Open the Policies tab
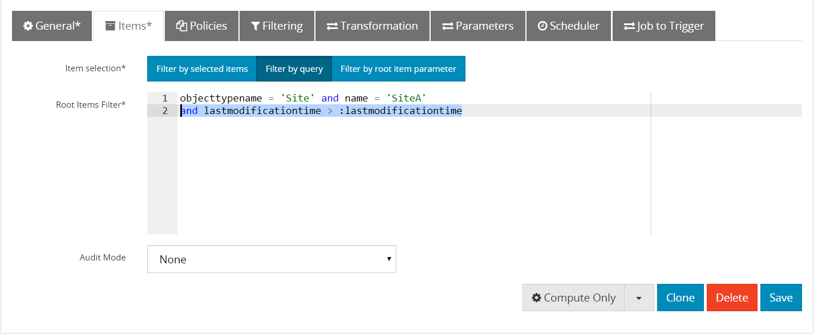 (x=201, y=26)
